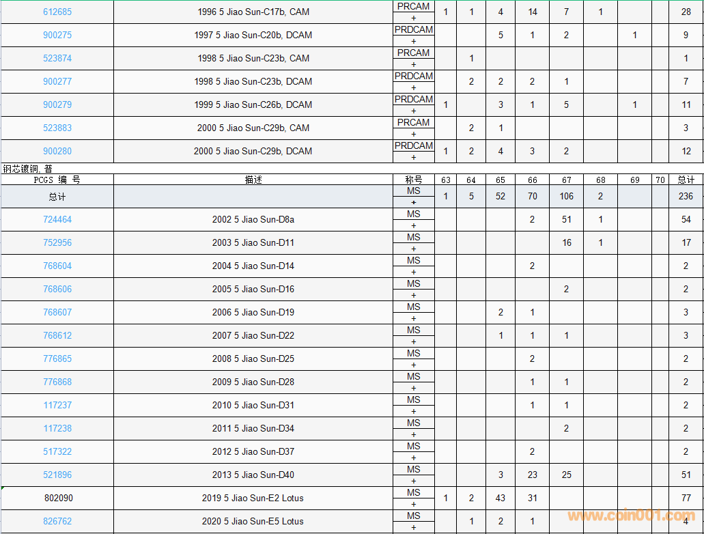This screenshot has width=704, height=534.
Task: Select the 802090 PCGS number cell
Action: [x=57, y=498]
